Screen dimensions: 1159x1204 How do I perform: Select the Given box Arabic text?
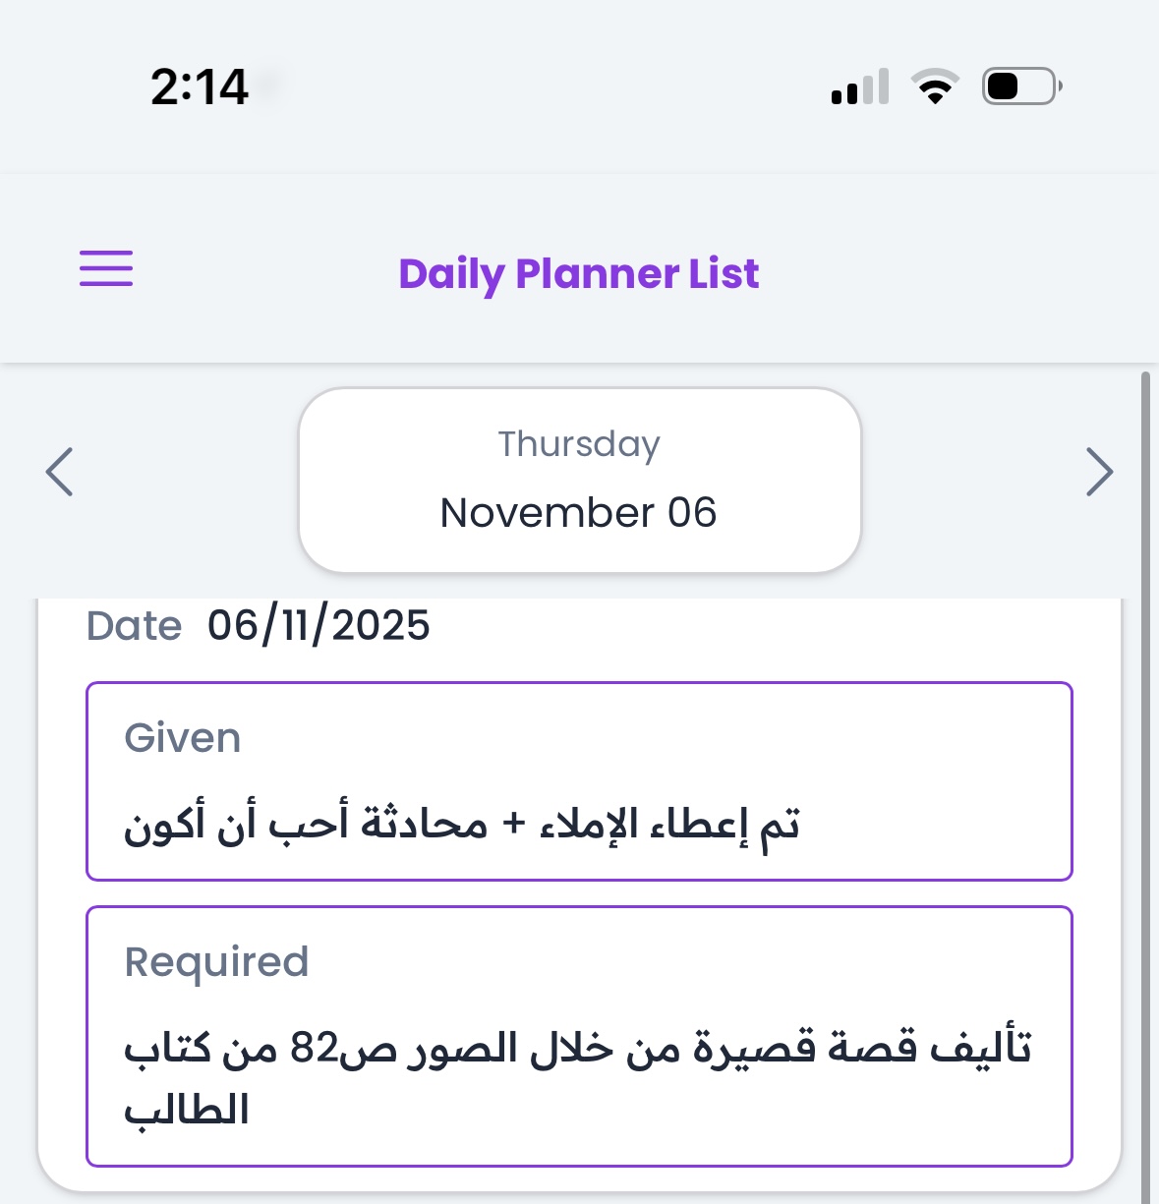(x=462, y=824)
